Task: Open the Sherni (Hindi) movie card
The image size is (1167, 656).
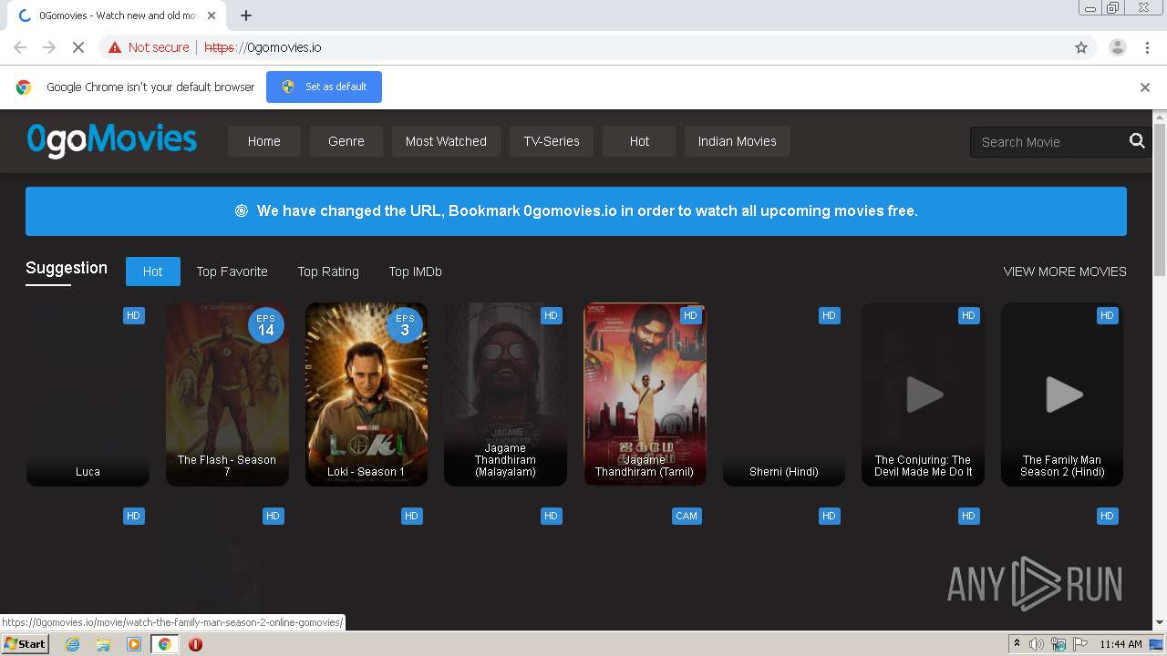Action: (x=784, y=395)
